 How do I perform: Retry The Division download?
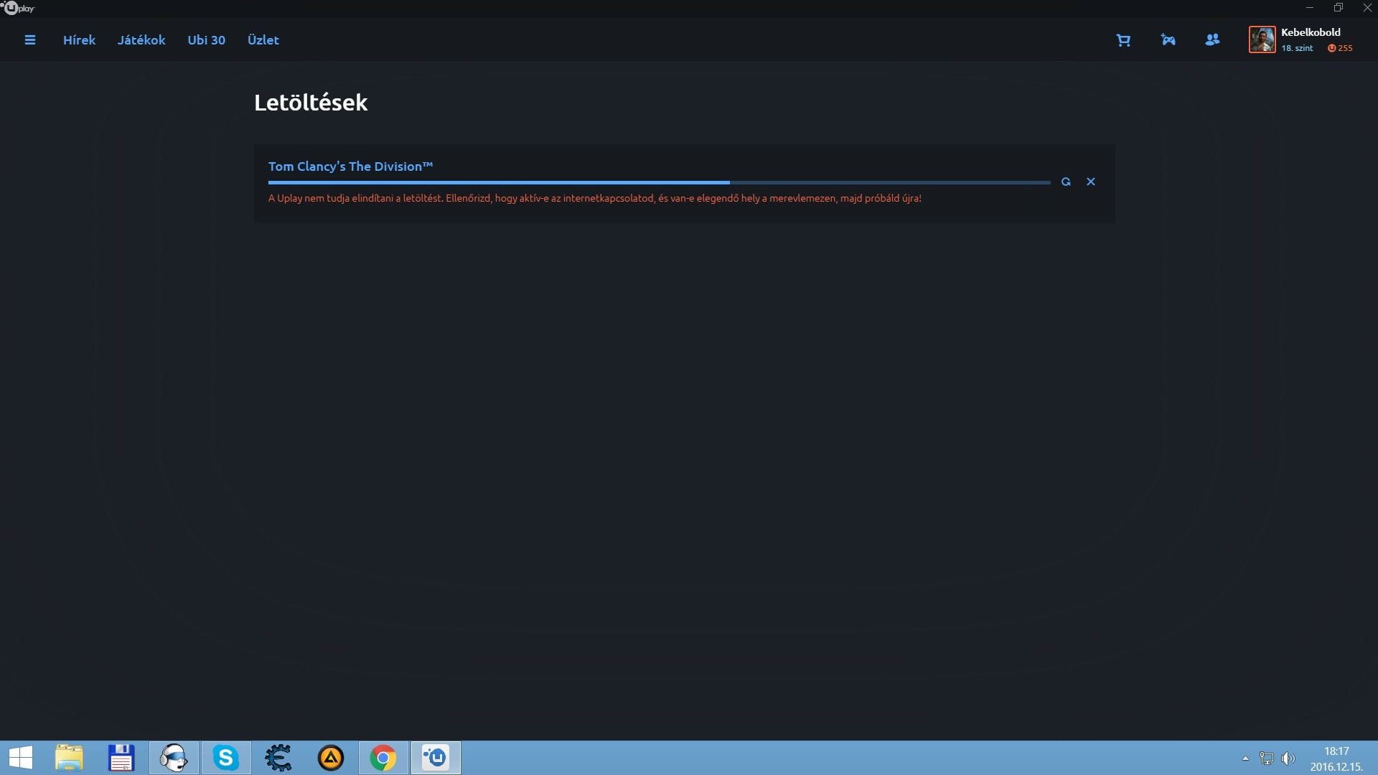(1066, 182)
